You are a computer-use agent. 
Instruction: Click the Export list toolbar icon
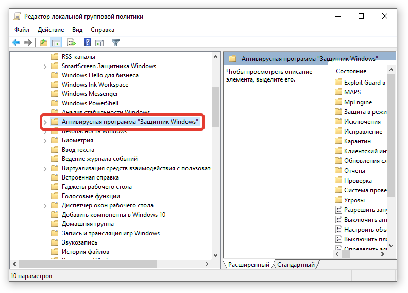[x=71, y=42]
